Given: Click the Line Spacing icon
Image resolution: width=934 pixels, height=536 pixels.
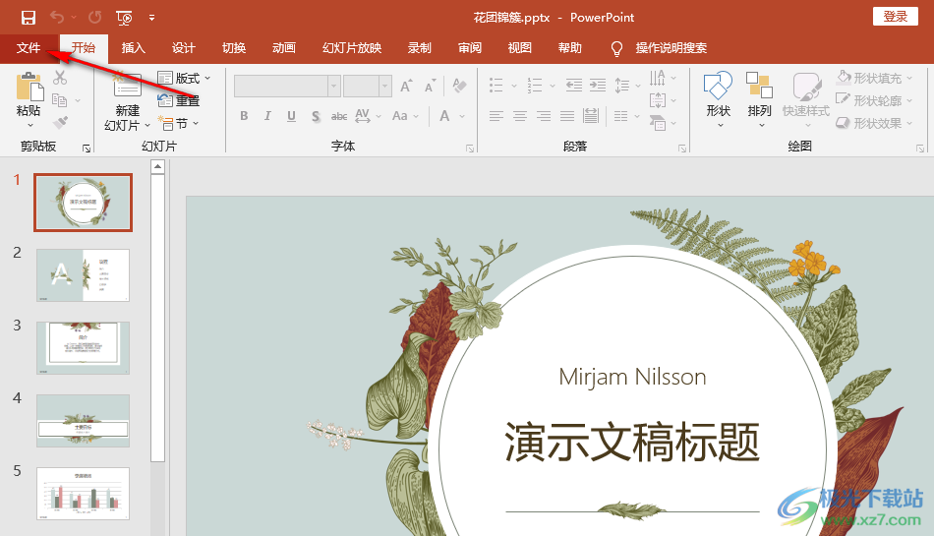Looking at the screenshot, I should click(622, 86).
